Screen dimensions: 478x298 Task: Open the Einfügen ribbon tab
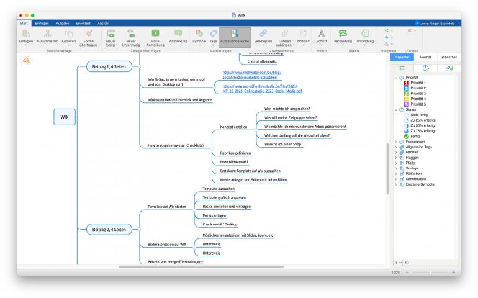pos(42,23)
